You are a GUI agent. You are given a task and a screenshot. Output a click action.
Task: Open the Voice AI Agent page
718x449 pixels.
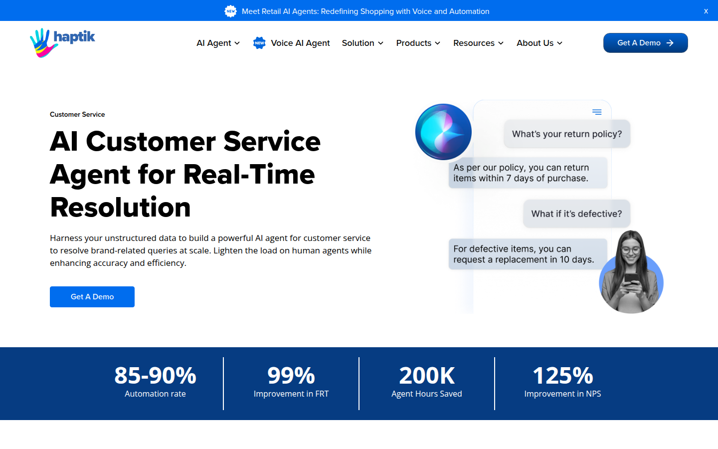(x=300, y=43)
